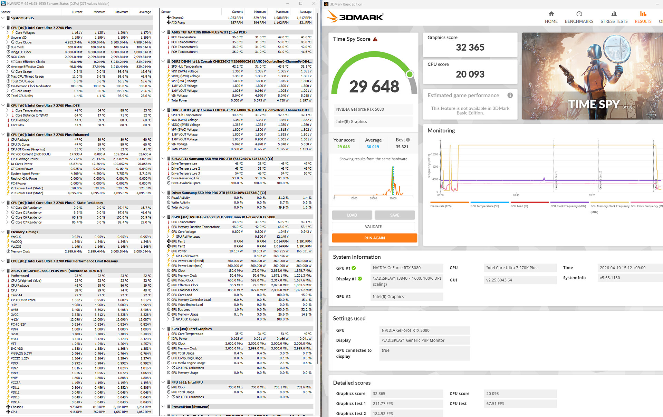Open the 3DMark Home icon
The height and width of the screenshot is (417, 663).
(551, 14)
